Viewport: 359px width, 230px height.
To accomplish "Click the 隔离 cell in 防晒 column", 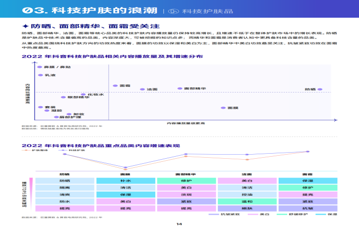I will [65, 188].
